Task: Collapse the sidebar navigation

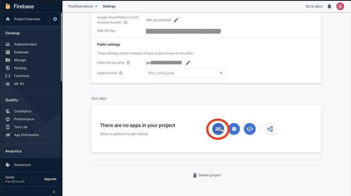Action: 54,192
